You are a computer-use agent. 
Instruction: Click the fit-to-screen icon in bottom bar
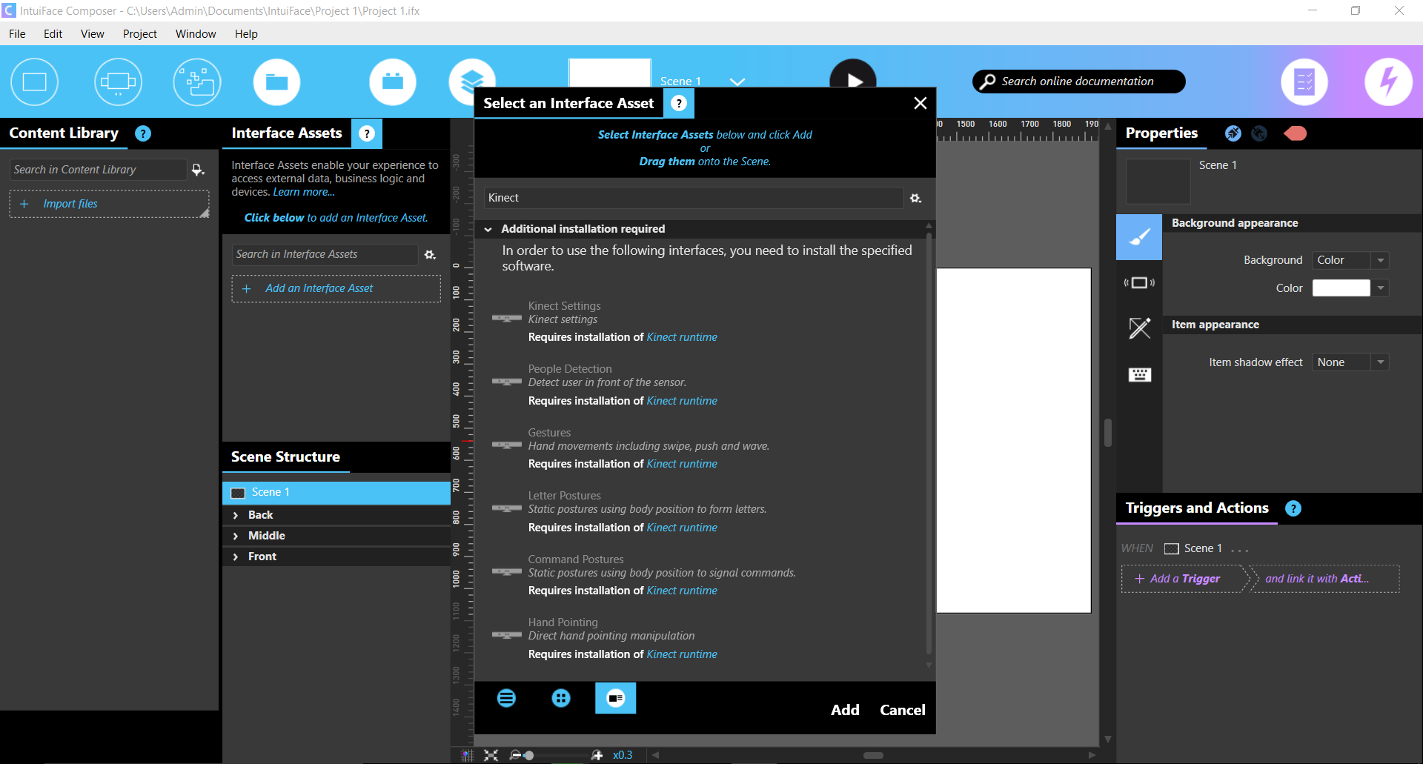tap(491, 755)
